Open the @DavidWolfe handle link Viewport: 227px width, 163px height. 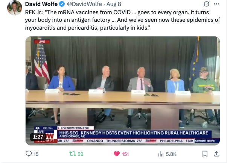(x=84, y=4)
